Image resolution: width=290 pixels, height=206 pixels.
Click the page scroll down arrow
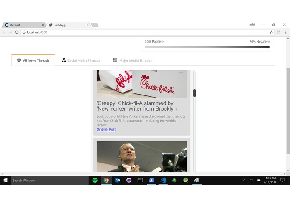[288, 170]
